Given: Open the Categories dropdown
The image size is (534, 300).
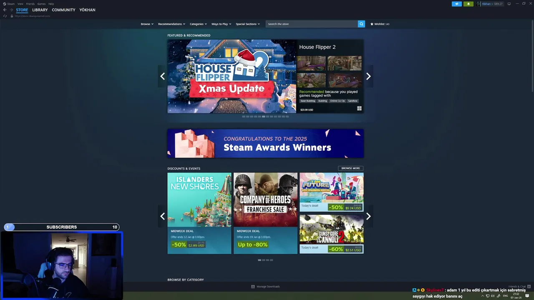Looking at the screenshot, I should (198, 24).
